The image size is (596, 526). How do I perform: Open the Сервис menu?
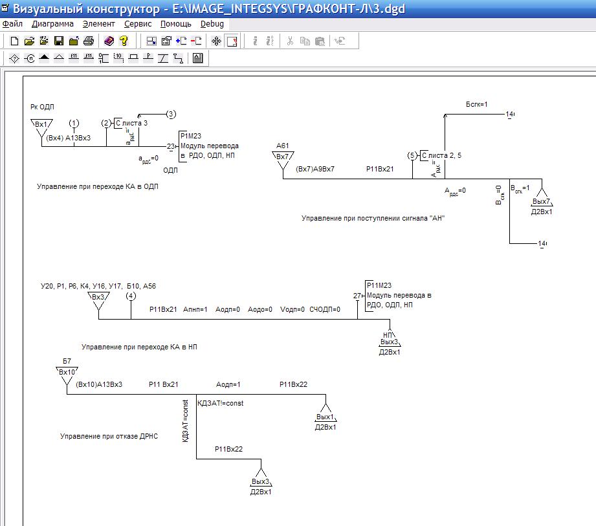[x=137, y=24]
